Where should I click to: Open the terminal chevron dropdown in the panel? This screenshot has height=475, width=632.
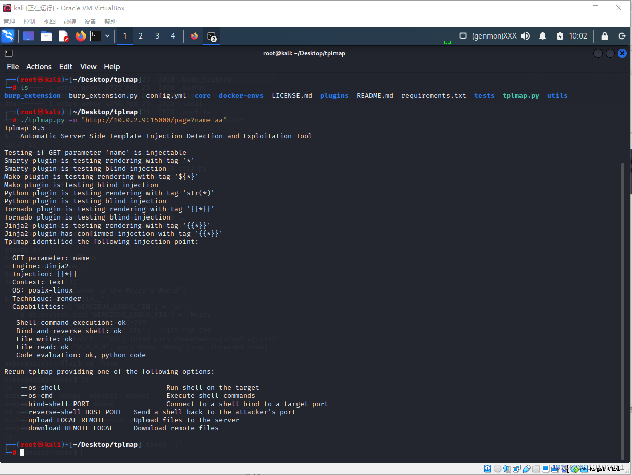click(107, 36)
